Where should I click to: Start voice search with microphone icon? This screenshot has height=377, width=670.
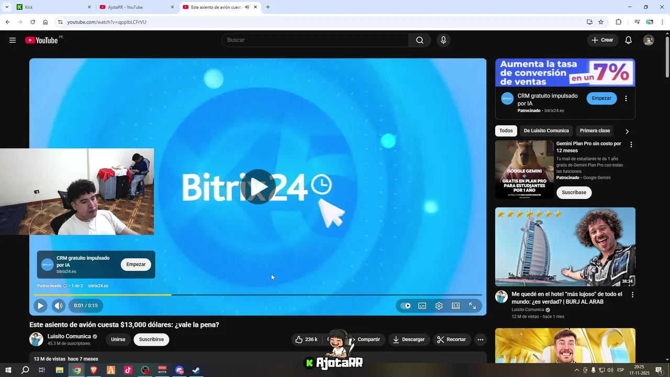pos(443,40)
